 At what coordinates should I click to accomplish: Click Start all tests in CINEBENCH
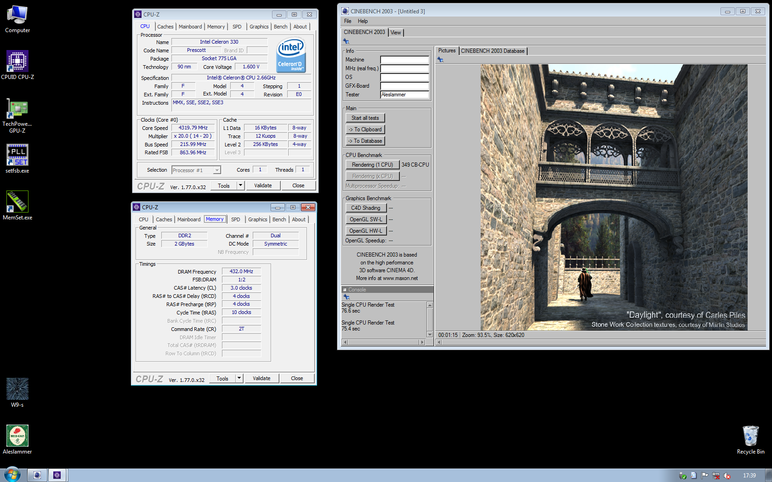click(x=365, y=118)
